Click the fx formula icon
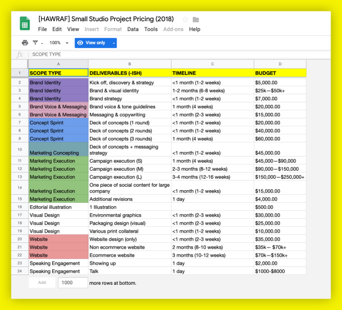This screenshot has height=310, width=342. [x=20, y=54]
